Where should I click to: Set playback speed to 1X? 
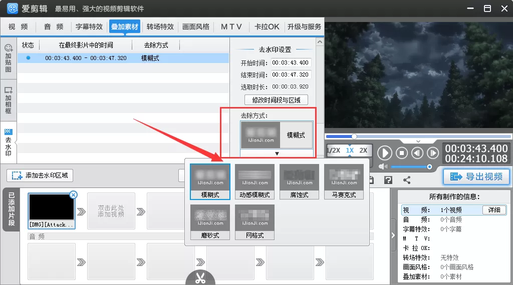(x=350, y=150)
